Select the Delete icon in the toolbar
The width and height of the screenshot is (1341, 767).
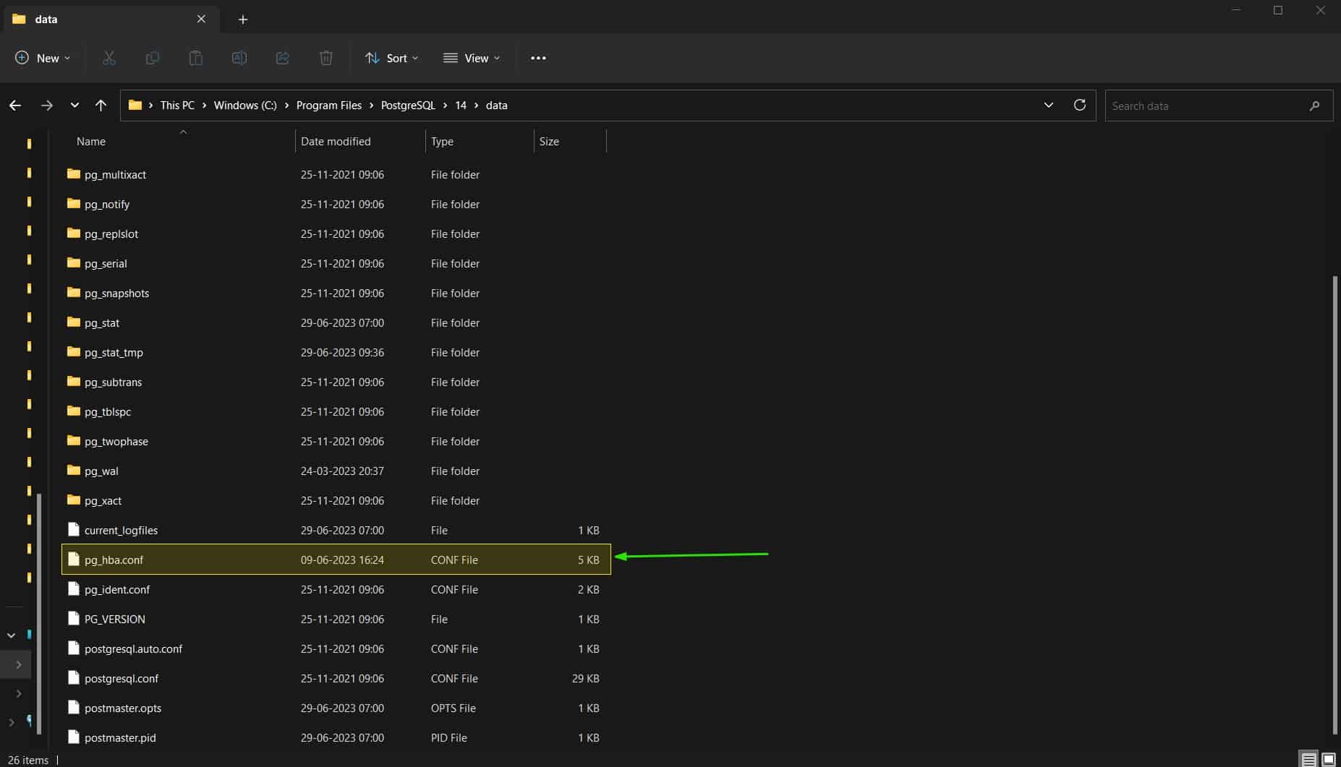point(325,58)
